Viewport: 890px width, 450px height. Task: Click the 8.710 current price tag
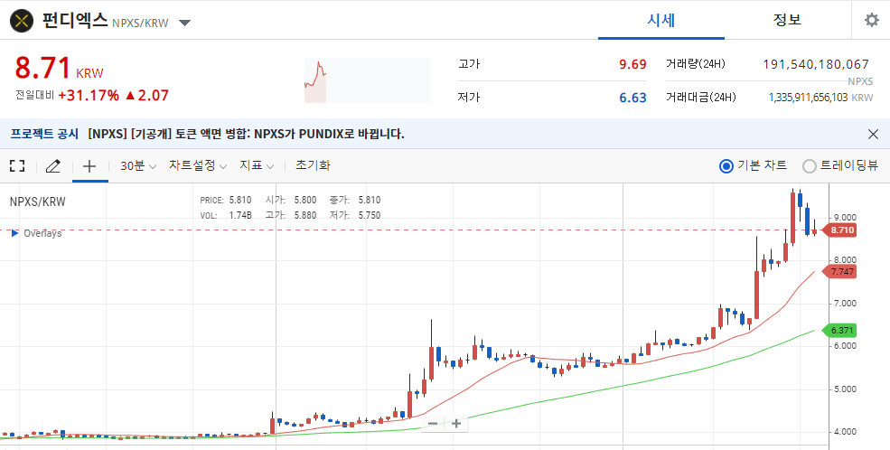point(839,230)
